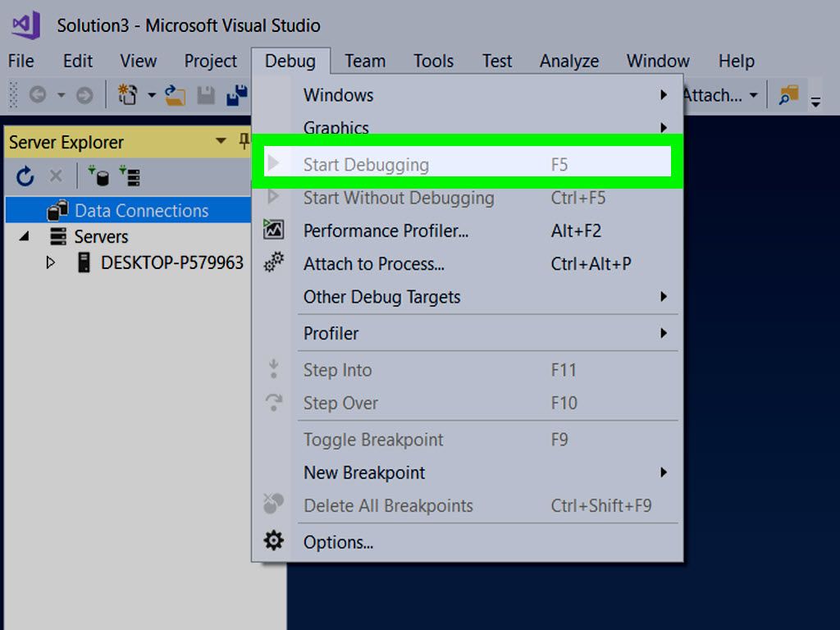Choose Start Without Debugging
840x630 pixels.
tap(467, 198)
